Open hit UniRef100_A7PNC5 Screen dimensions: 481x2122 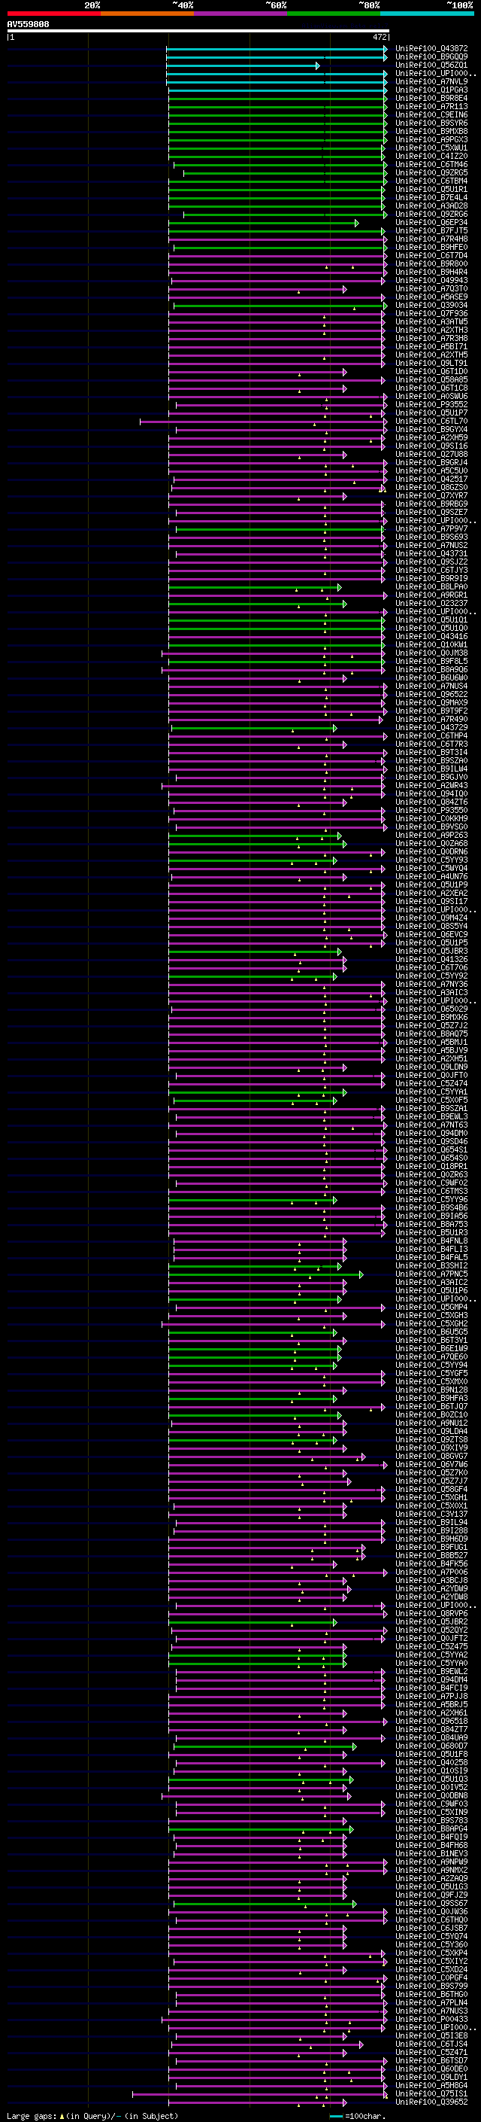tap(431, 1274)
